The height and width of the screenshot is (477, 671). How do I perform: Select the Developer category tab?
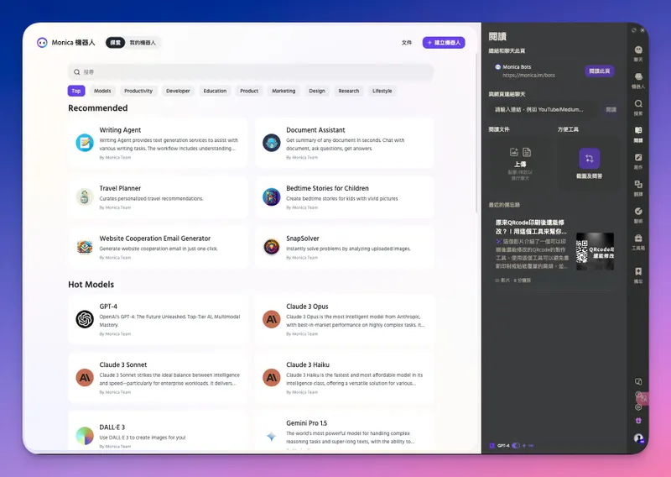[178, 91]
